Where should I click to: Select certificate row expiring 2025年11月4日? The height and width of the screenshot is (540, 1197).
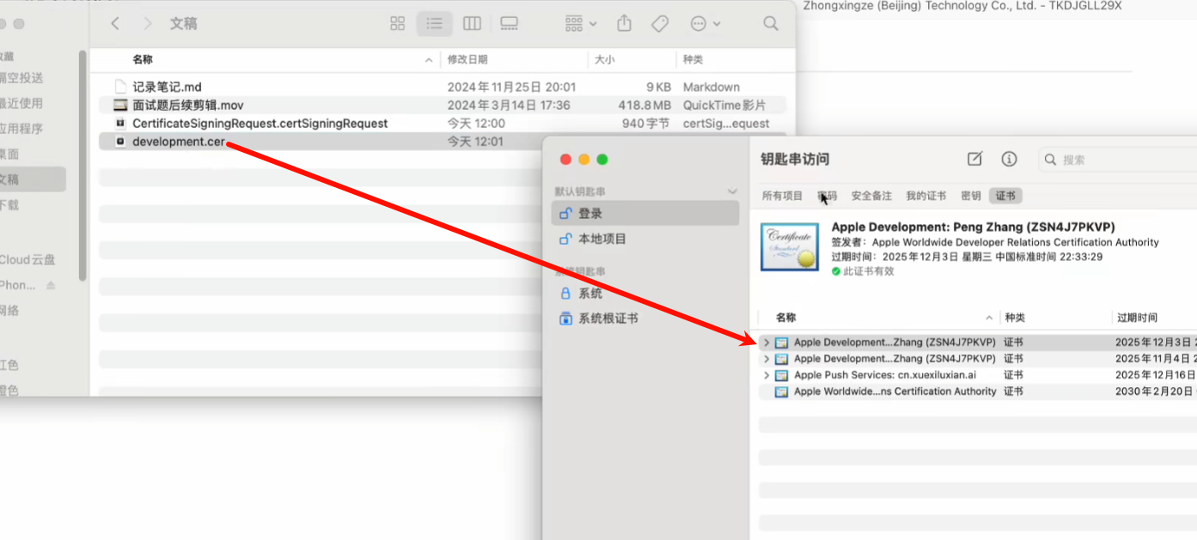[x=978, y=359]
